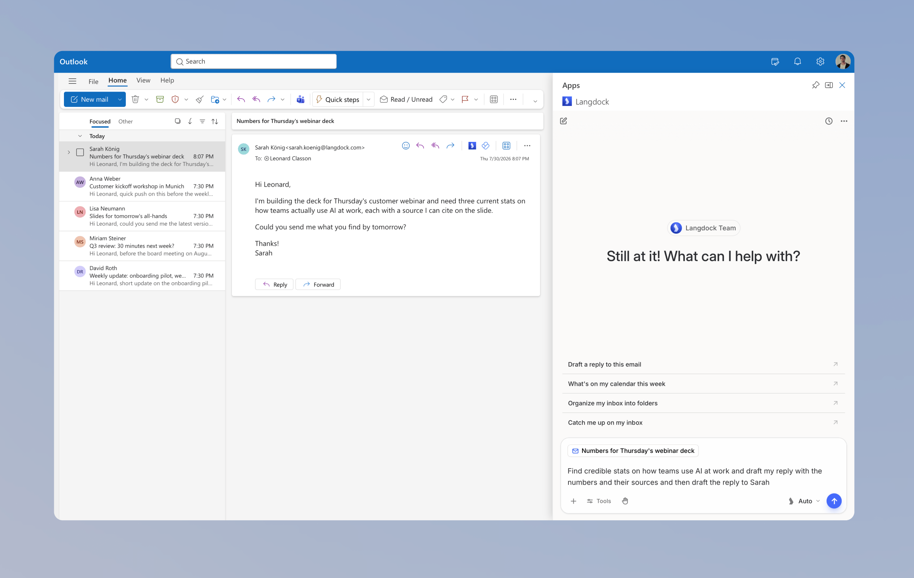Switch to the View tab
The width and height of the screenshot is (914, 578).
pos(144,80)
